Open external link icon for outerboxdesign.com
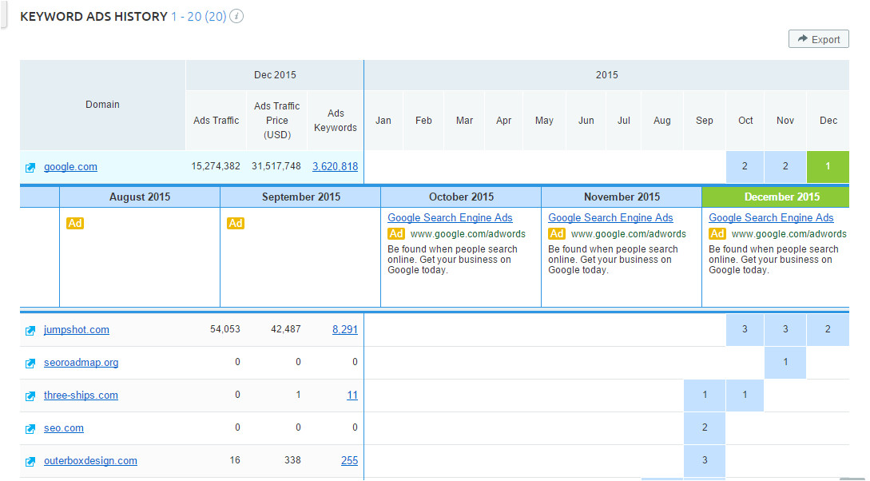The image size is (870, 481). coord(30,462)
